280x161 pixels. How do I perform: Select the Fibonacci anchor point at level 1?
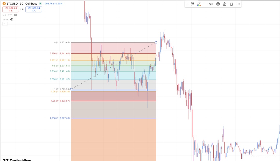71,89
